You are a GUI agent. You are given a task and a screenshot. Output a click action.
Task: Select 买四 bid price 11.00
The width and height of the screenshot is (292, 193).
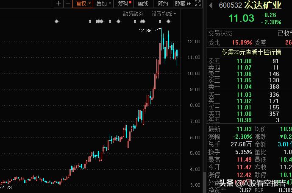click(x=244, y=114)
